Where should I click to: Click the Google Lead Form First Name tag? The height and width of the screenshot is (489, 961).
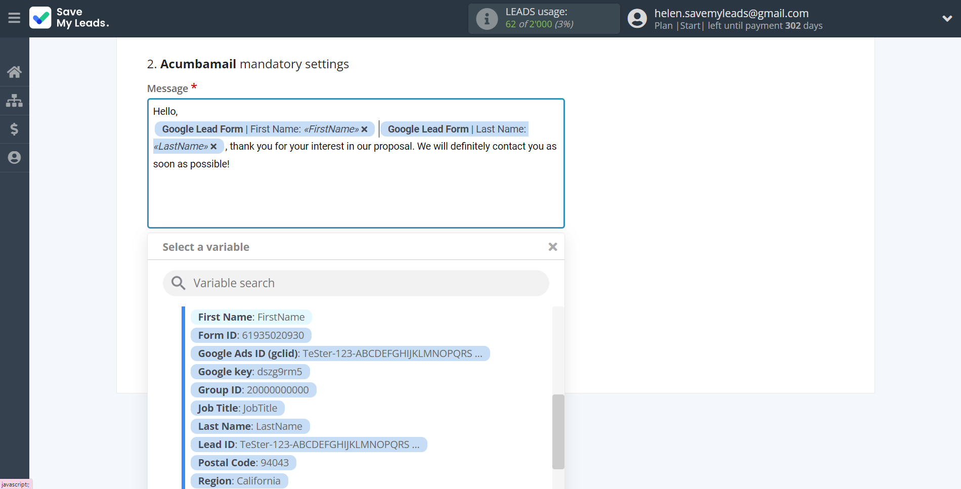point(265,129)
